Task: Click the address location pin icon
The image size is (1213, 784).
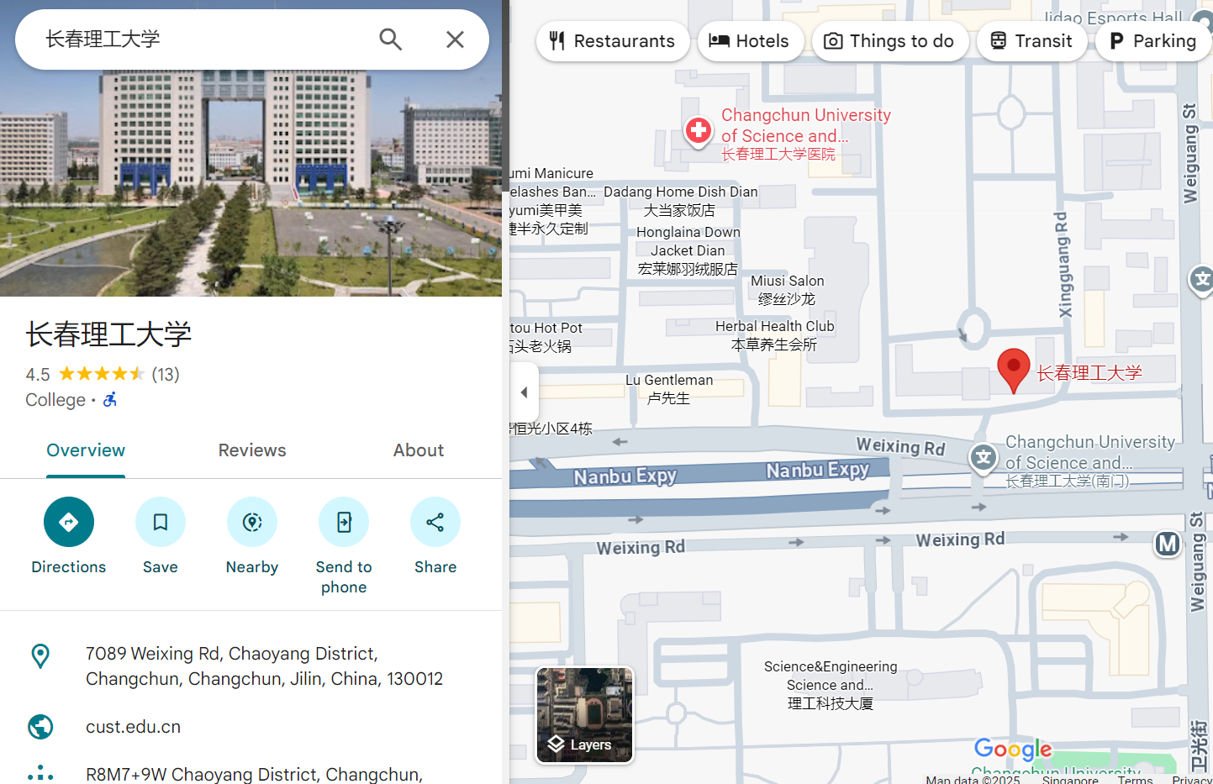Action: point(40,656)
